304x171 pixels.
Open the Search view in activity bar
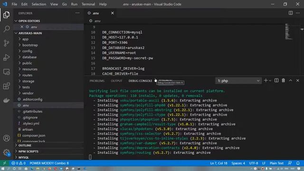(6, 29)
